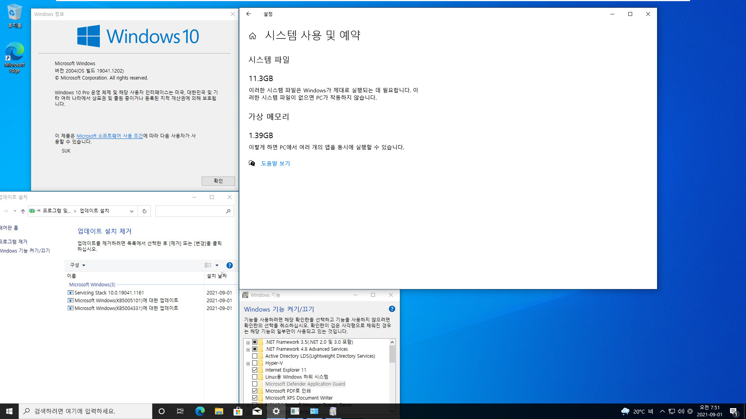Image resolution: width=746 pixels, height=419 pixels.
Task: Expand the Hyper-V tree node
Action: [x=248, y=364]
